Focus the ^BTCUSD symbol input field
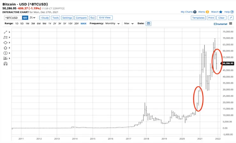Viewport: 236px width, 143px height. 13,18
